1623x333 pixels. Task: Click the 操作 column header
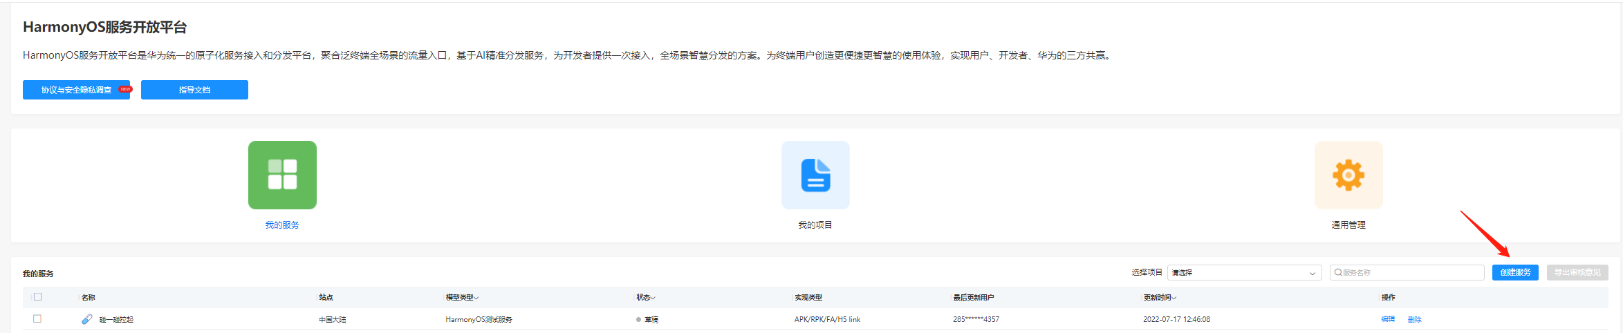pyautogui.click(x=1388, y=298)
